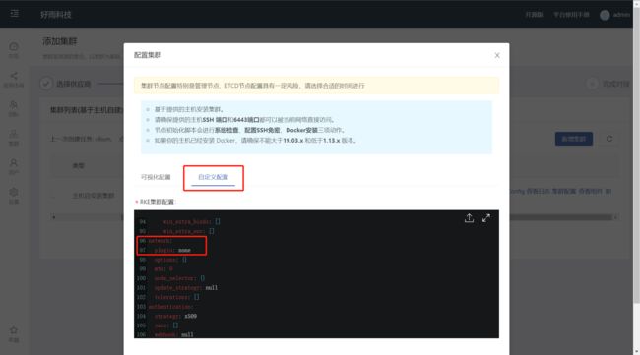Click the 集群配置 link in cluster row
The image size is (640, 355).
(x=564, y=191)
